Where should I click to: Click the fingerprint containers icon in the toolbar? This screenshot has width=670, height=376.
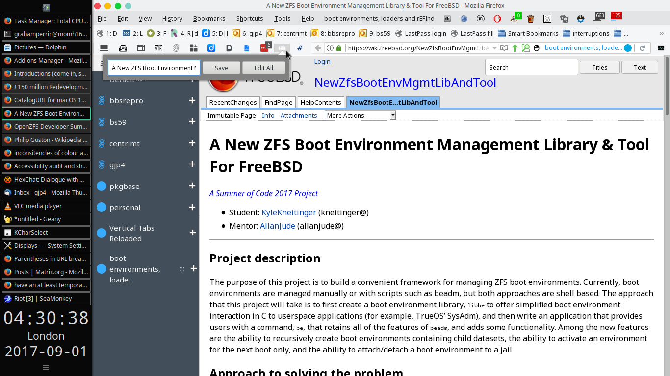coord(176,48)
